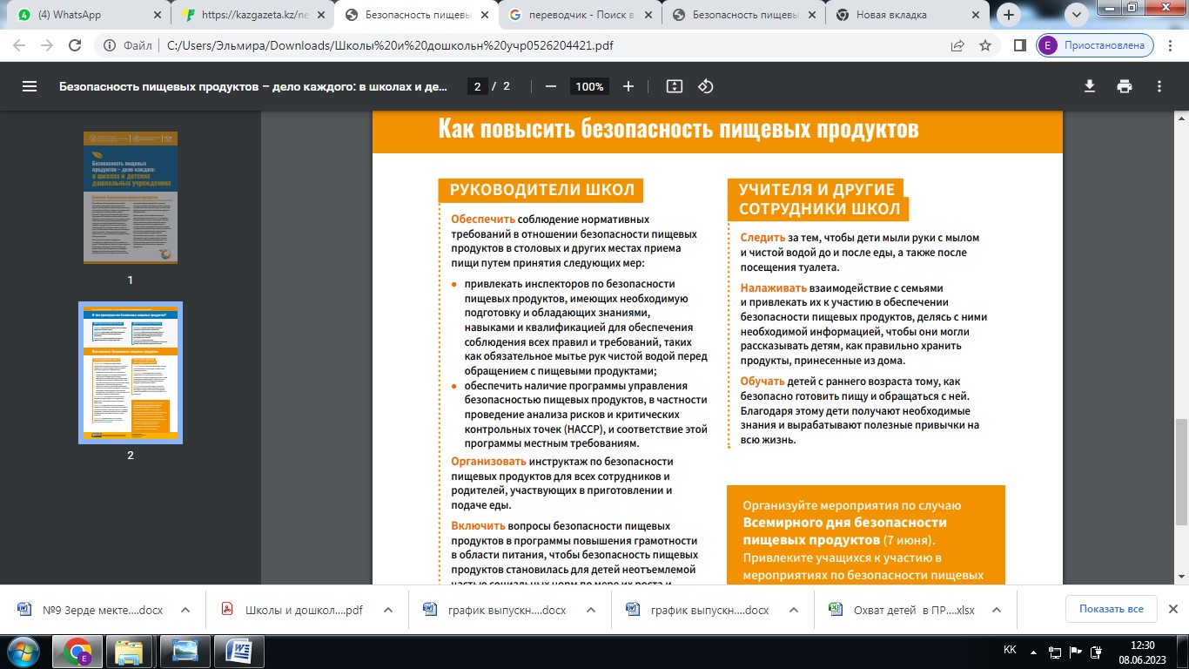Switch to the WhatsApp tab
This screenshot has width=1189, height=669.
point(83,15)
